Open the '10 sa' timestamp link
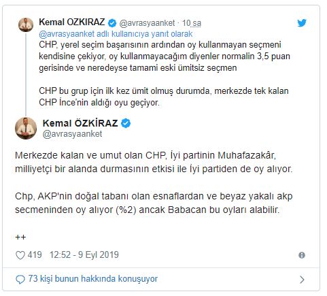The width and height of the screenshot is (327, 296). 192,23
